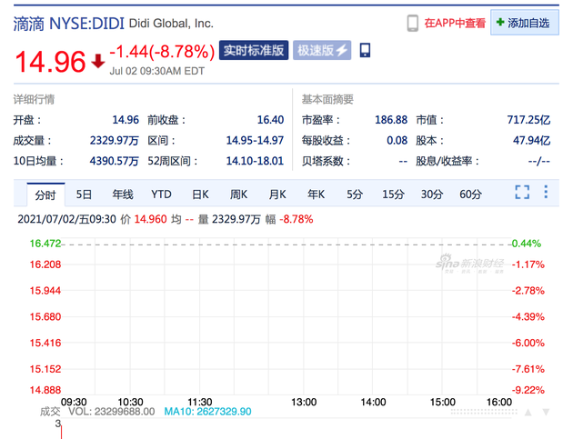
Task: Click the mobile device icon after 极速版
Action: pos(365,50)
